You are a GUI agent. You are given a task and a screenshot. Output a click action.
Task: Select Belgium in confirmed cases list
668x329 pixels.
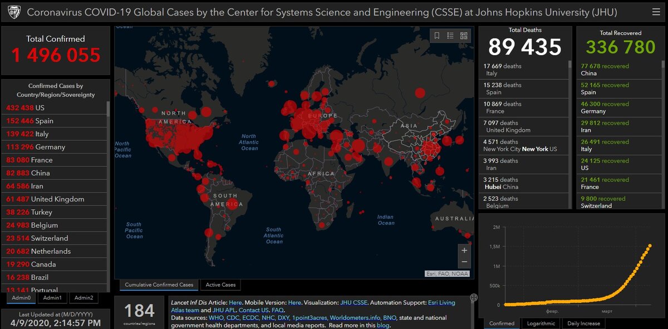click(54, 225)
